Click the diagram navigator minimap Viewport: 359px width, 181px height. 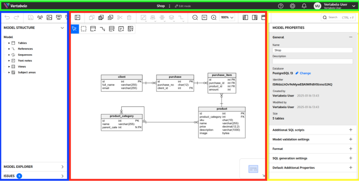(x=253, y=169)
